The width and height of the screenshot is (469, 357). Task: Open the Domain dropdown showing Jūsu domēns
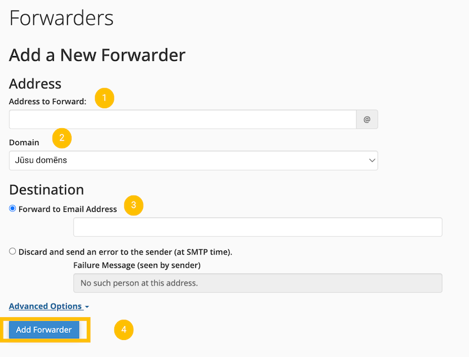(x=188, y=160)
